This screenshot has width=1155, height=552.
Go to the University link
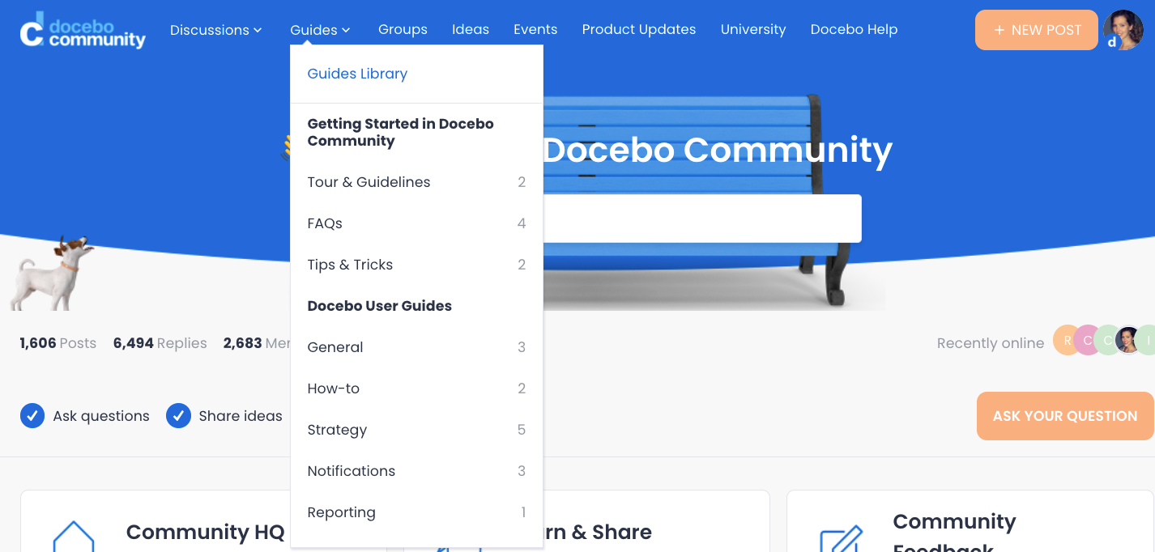click(753, 29)
